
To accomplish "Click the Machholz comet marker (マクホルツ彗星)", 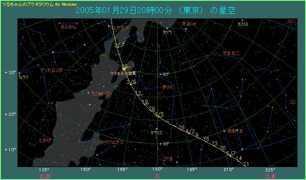I will (x=124, y=69).
